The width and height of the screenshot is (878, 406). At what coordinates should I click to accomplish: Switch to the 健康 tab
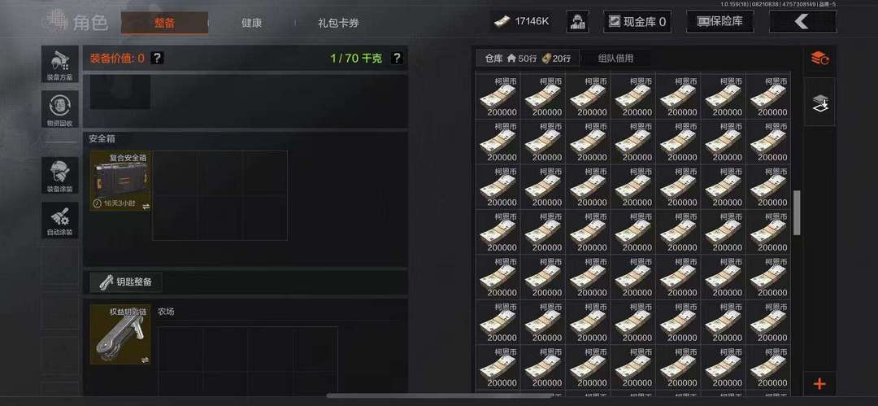(251, 24)
